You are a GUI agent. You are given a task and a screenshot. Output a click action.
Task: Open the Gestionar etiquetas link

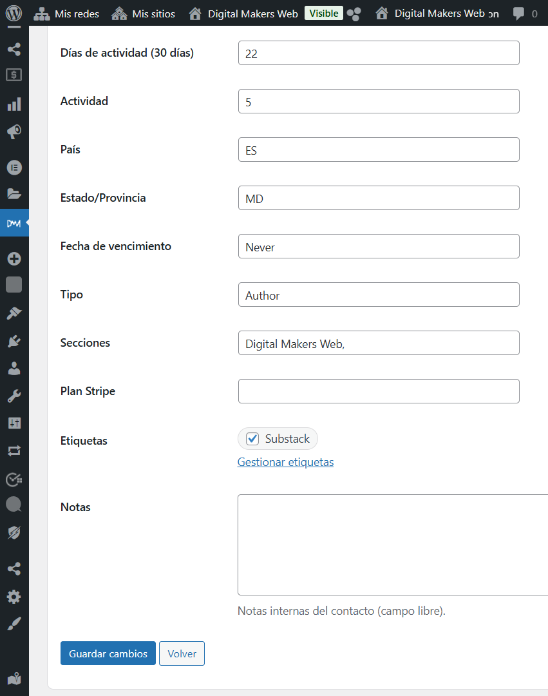[285, 462]
